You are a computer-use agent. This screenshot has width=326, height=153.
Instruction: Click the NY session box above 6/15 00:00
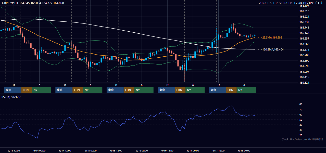click(x=93, y=90)
